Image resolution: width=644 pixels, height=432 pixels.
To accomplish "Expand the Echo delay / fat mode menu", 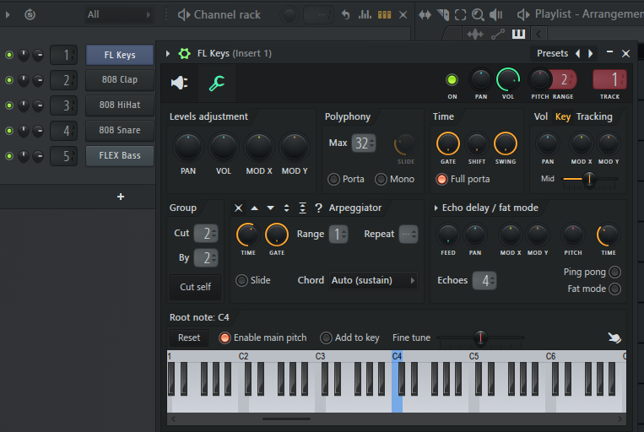I will click(436, 208).
